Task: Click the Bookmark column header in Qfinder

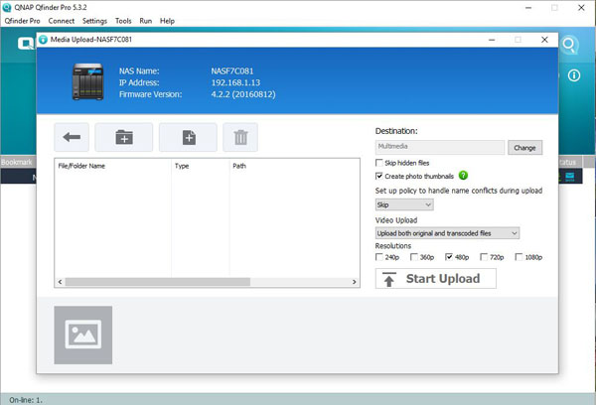Action: (17, 162)
